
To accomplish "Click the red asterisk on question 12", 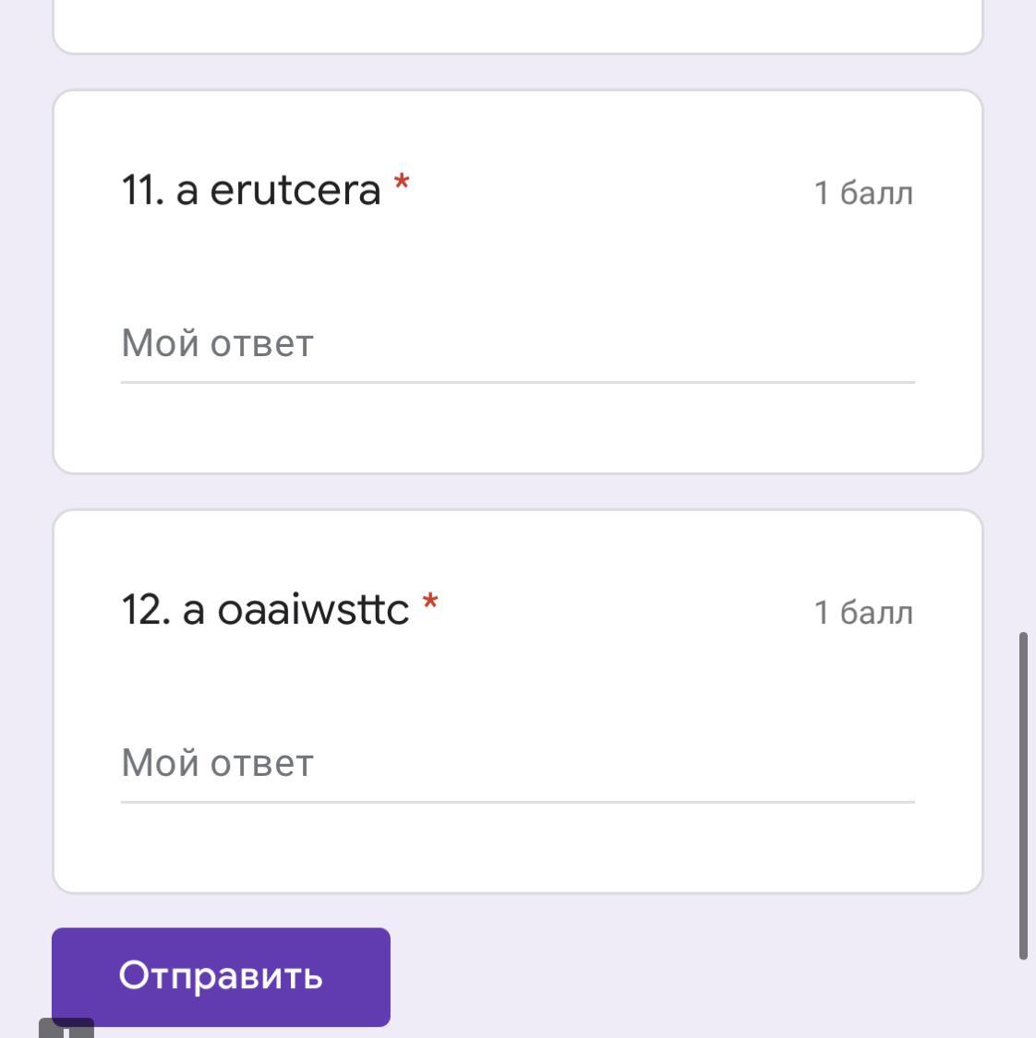I will [429, 603].
